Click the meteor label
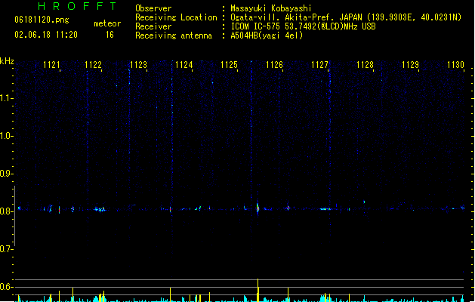 point(107,23)
